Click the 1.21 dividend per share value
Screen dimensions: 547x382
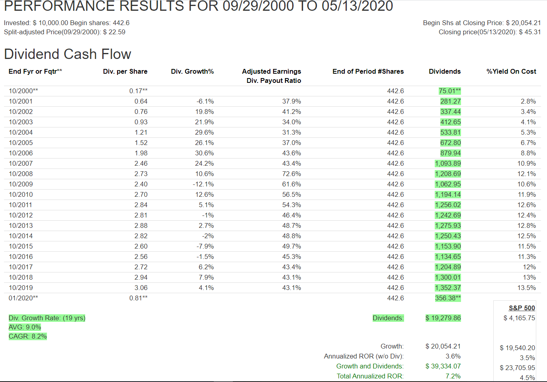(x=141, y=132)
